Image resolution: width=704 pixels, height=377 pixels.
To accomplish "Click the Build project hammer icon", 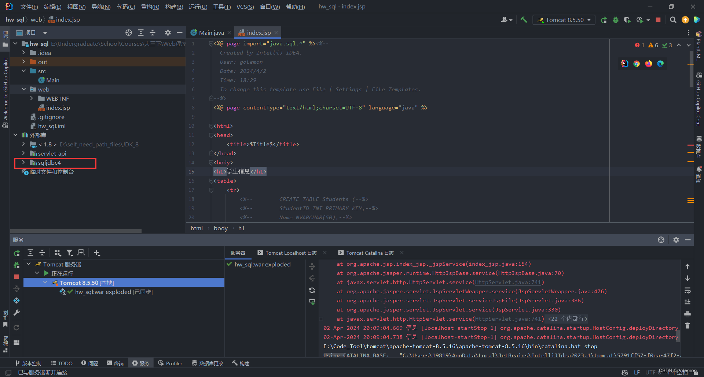I will tap(524, 20).
